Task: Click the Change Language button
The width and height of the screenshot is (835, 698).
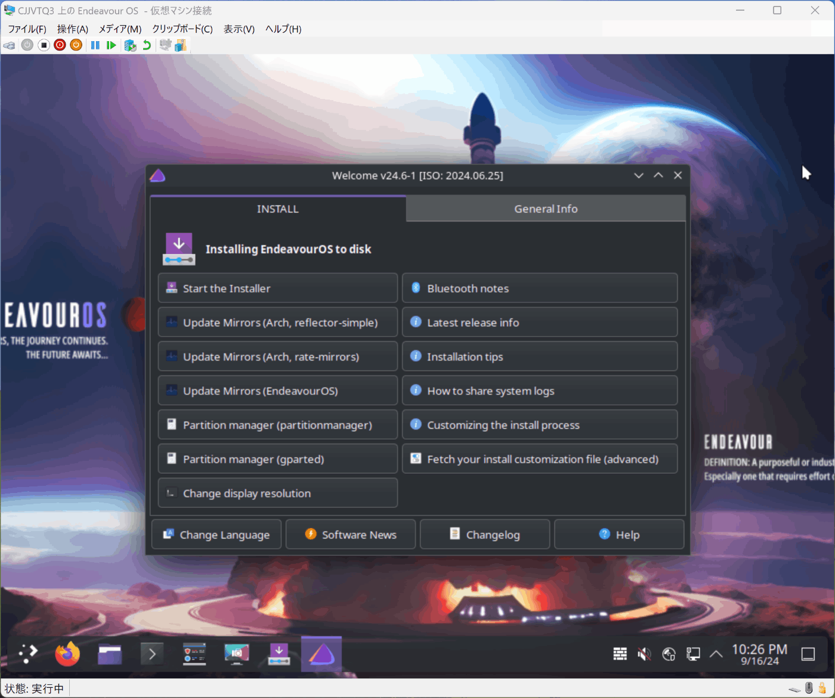Action: 217,534
